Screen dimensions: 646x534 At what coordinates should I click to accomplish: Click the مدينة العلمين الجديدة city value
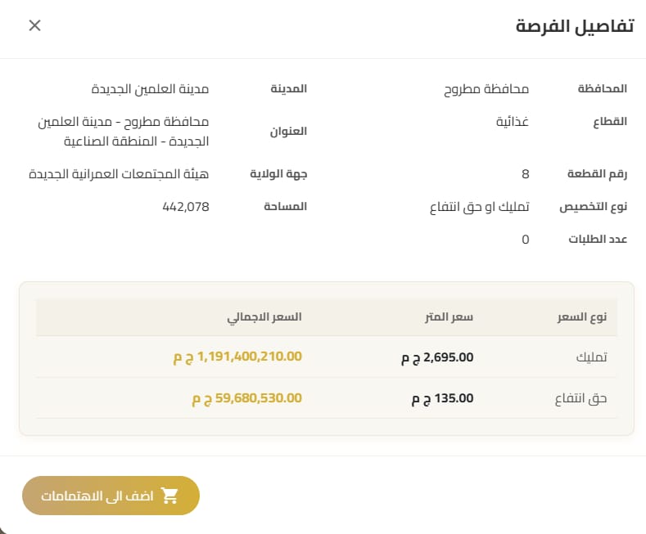149,88
